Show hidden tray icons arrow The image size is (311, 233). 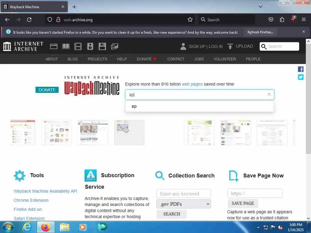(x=258, y=227)
